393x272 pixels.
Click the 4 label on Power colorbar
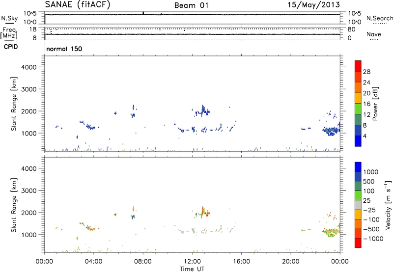click(x=365, y=136)
